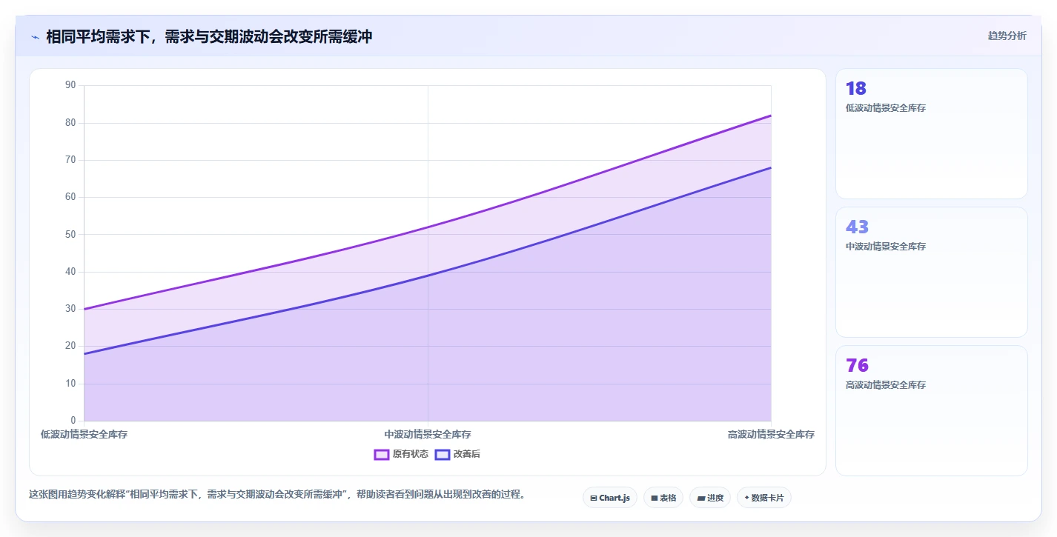
Task: Click 原有状态 line endpoint at 高波动情景
Action: pyautogui.click(x=771, y=116)
